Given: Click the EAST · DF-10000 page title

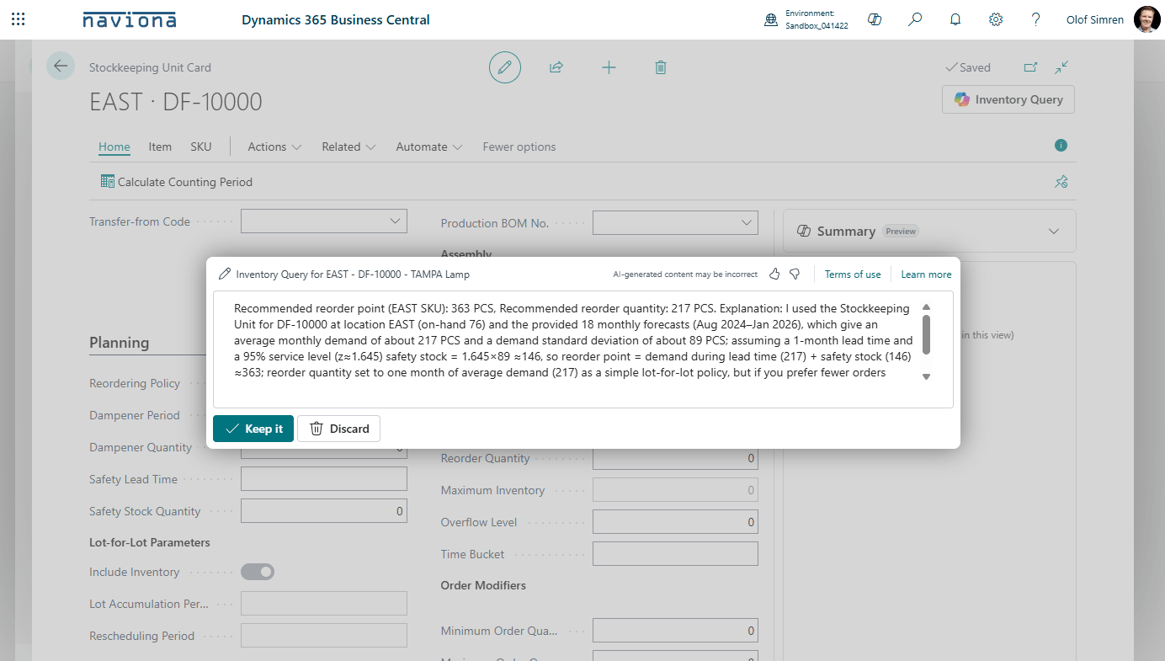Looking at the screenshot, I should [x=176, y=102].
